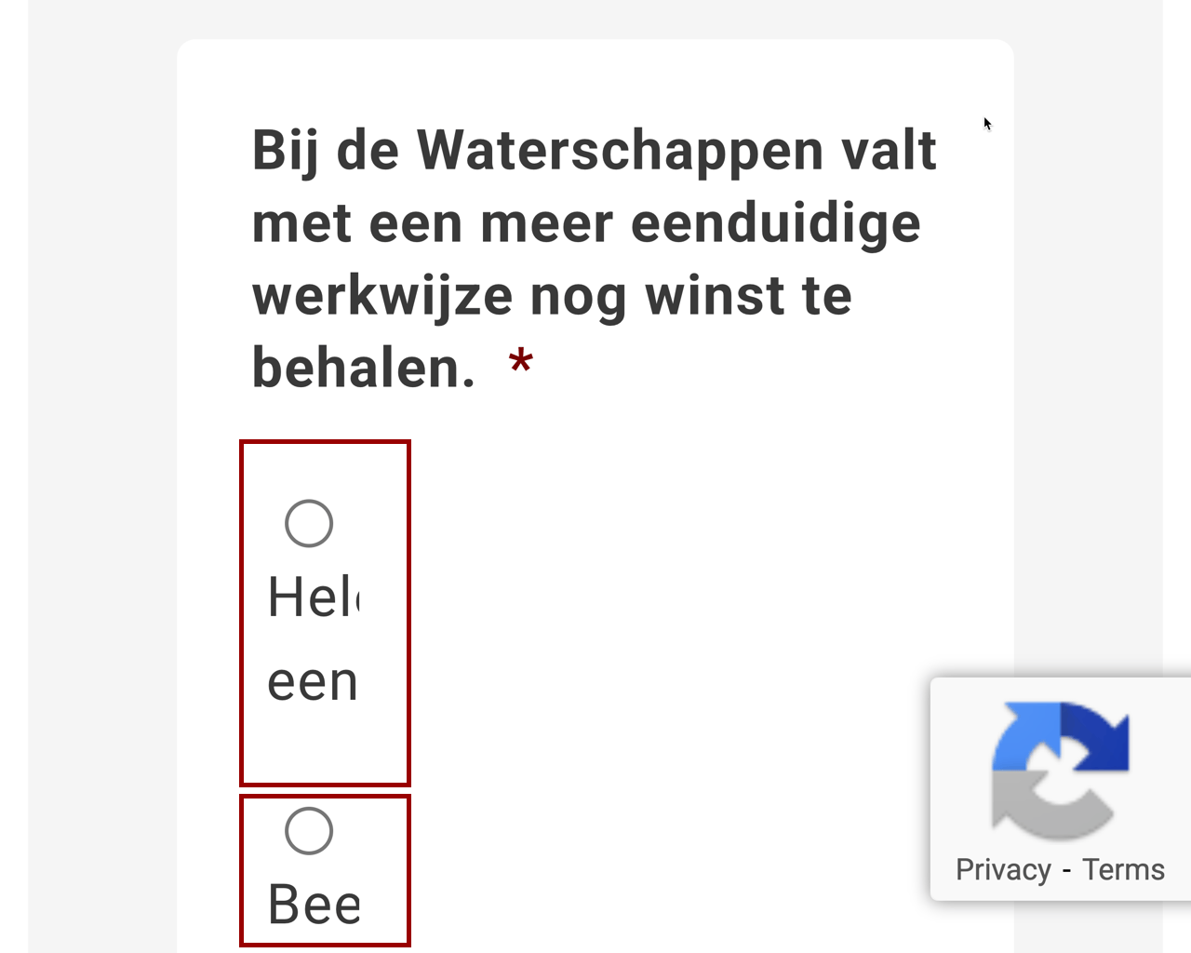Click the "Bee" answer label text
This screenshot has height=953, width=1191.
point(314,904)
